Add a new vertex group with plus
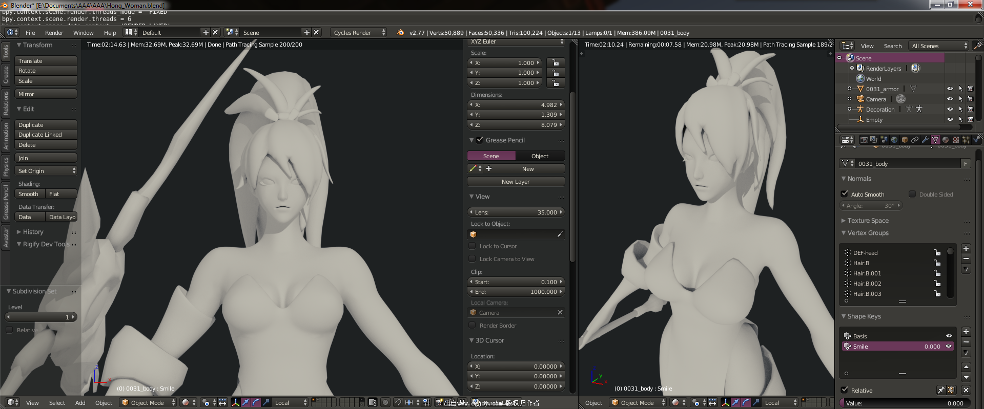This screenshot has width=984, height=409. 966,248
